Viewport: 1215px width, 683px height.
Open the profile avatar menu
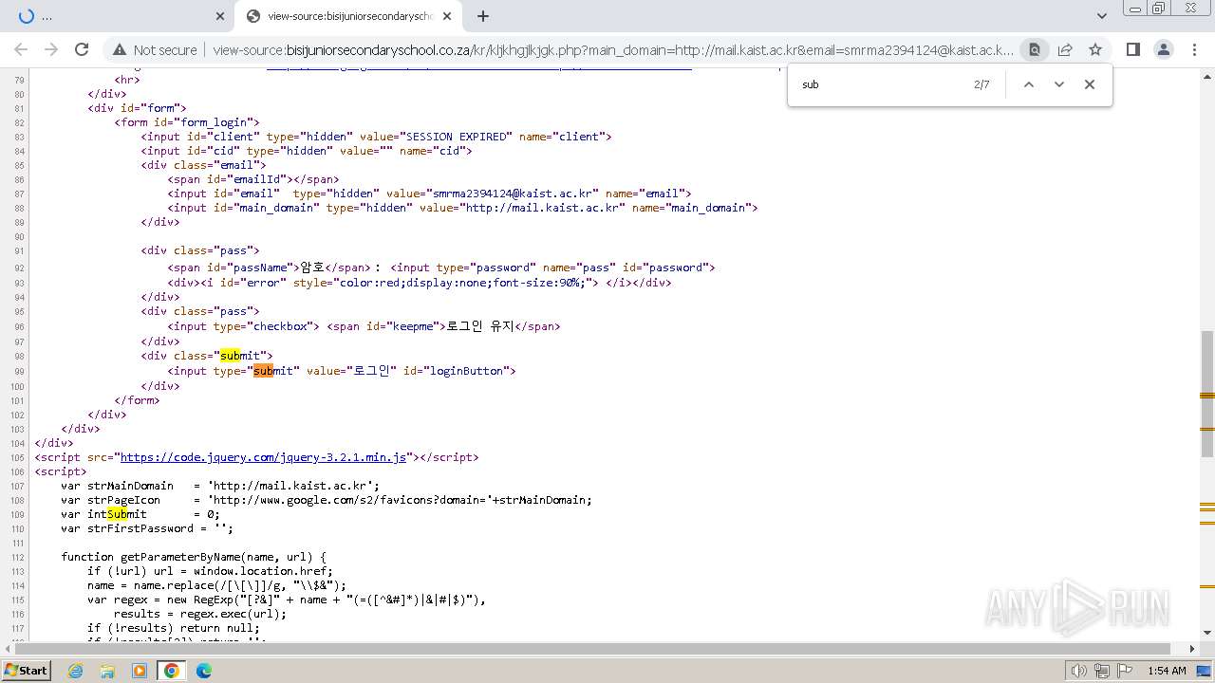pyautogui.click(x=1163, y=49)
